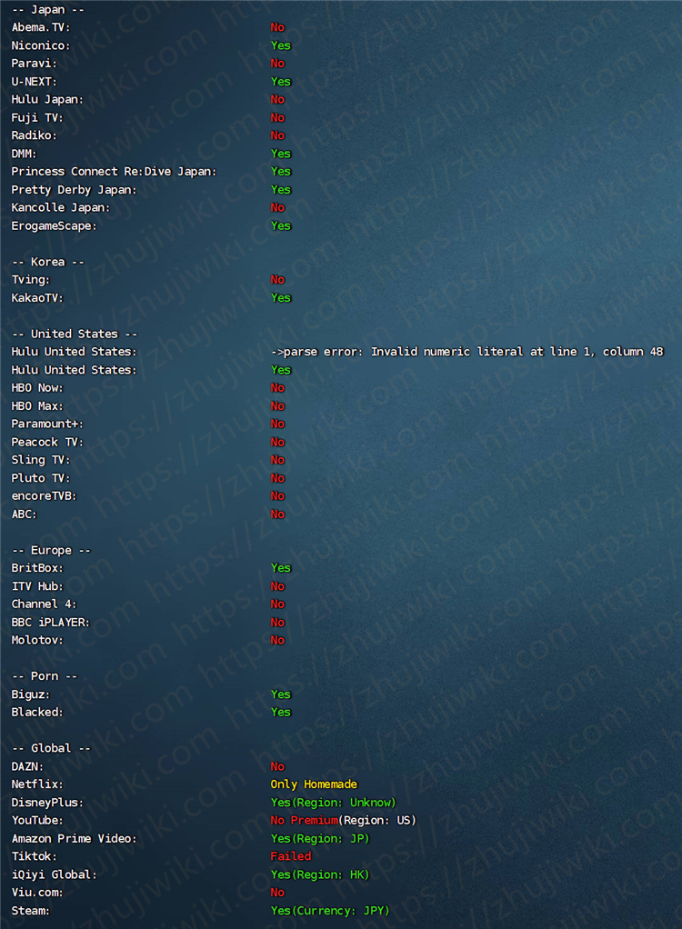The image size is (682, 929).
Task: Select the 'Niconico:' row label
Action: point(40,45)
